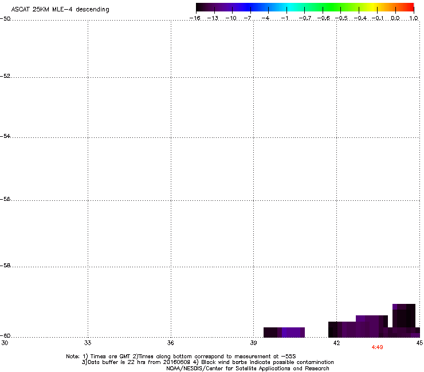Click the tall dark data block near longitude 45
424x372 pixels.
404,315
